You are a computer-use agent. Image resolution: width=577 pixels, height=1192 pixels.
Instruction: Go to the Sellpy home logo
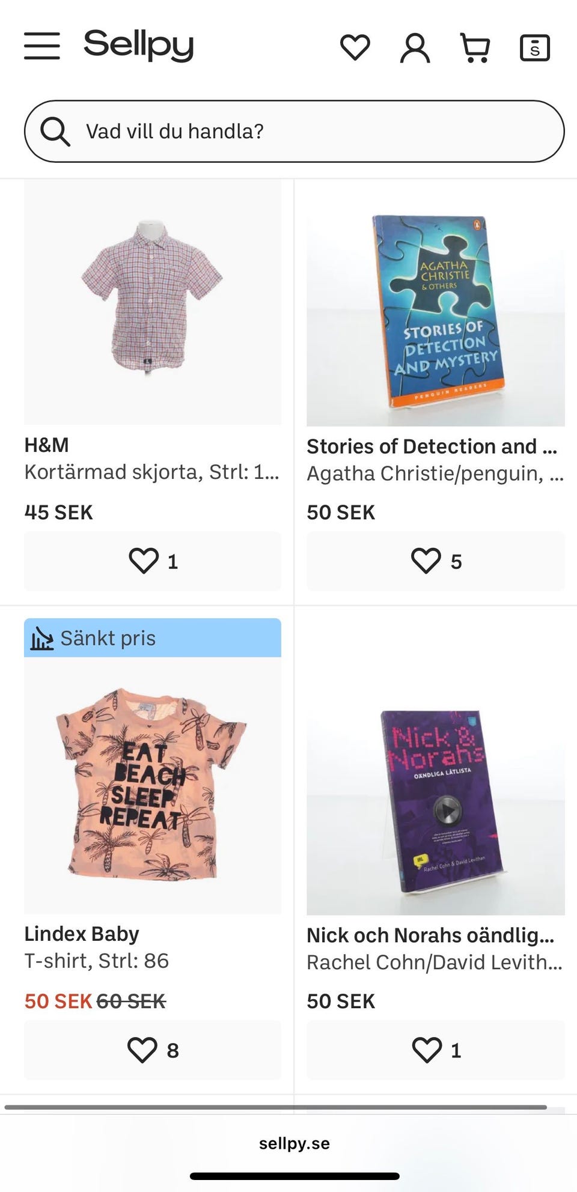coord(139,45)
